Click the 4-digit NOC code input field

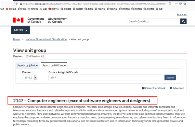107,78
